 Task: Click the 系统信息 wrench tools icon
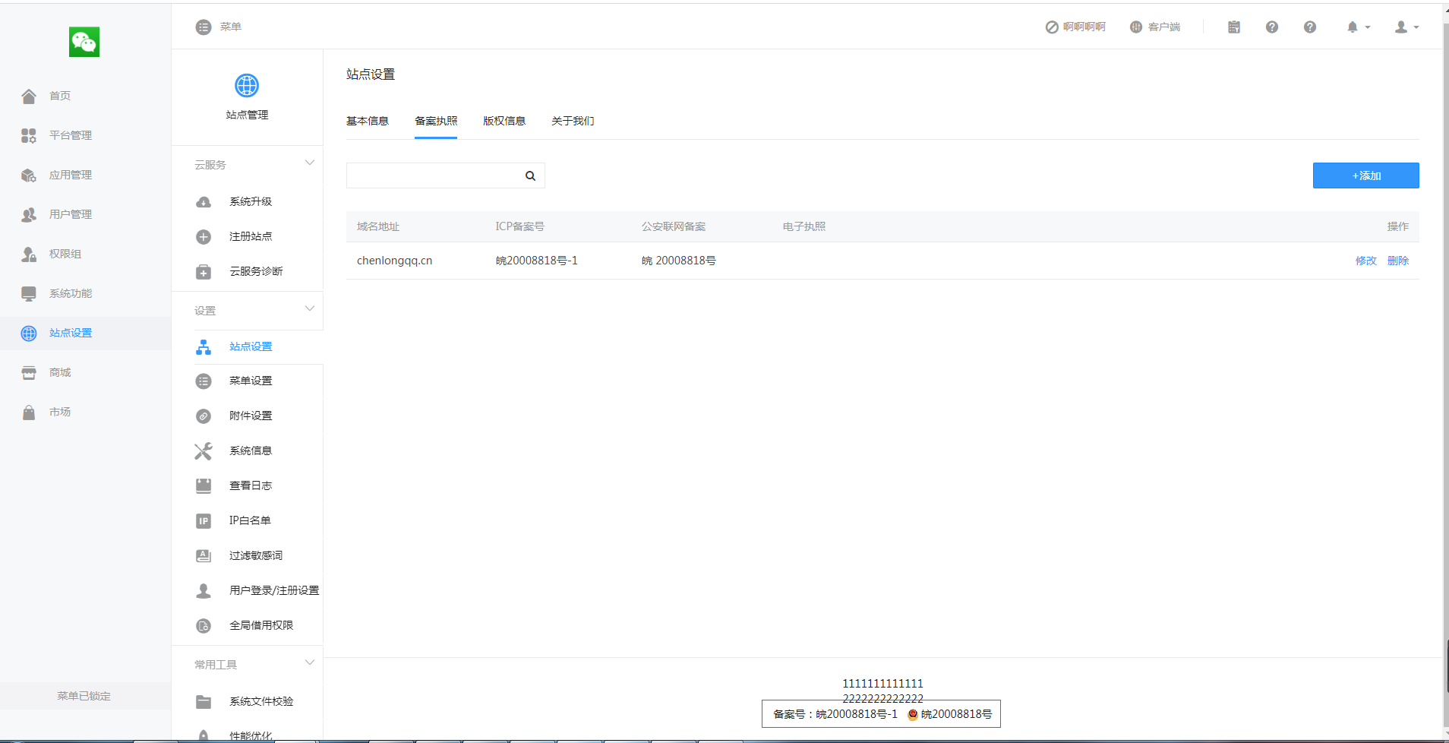coord(204,451)
